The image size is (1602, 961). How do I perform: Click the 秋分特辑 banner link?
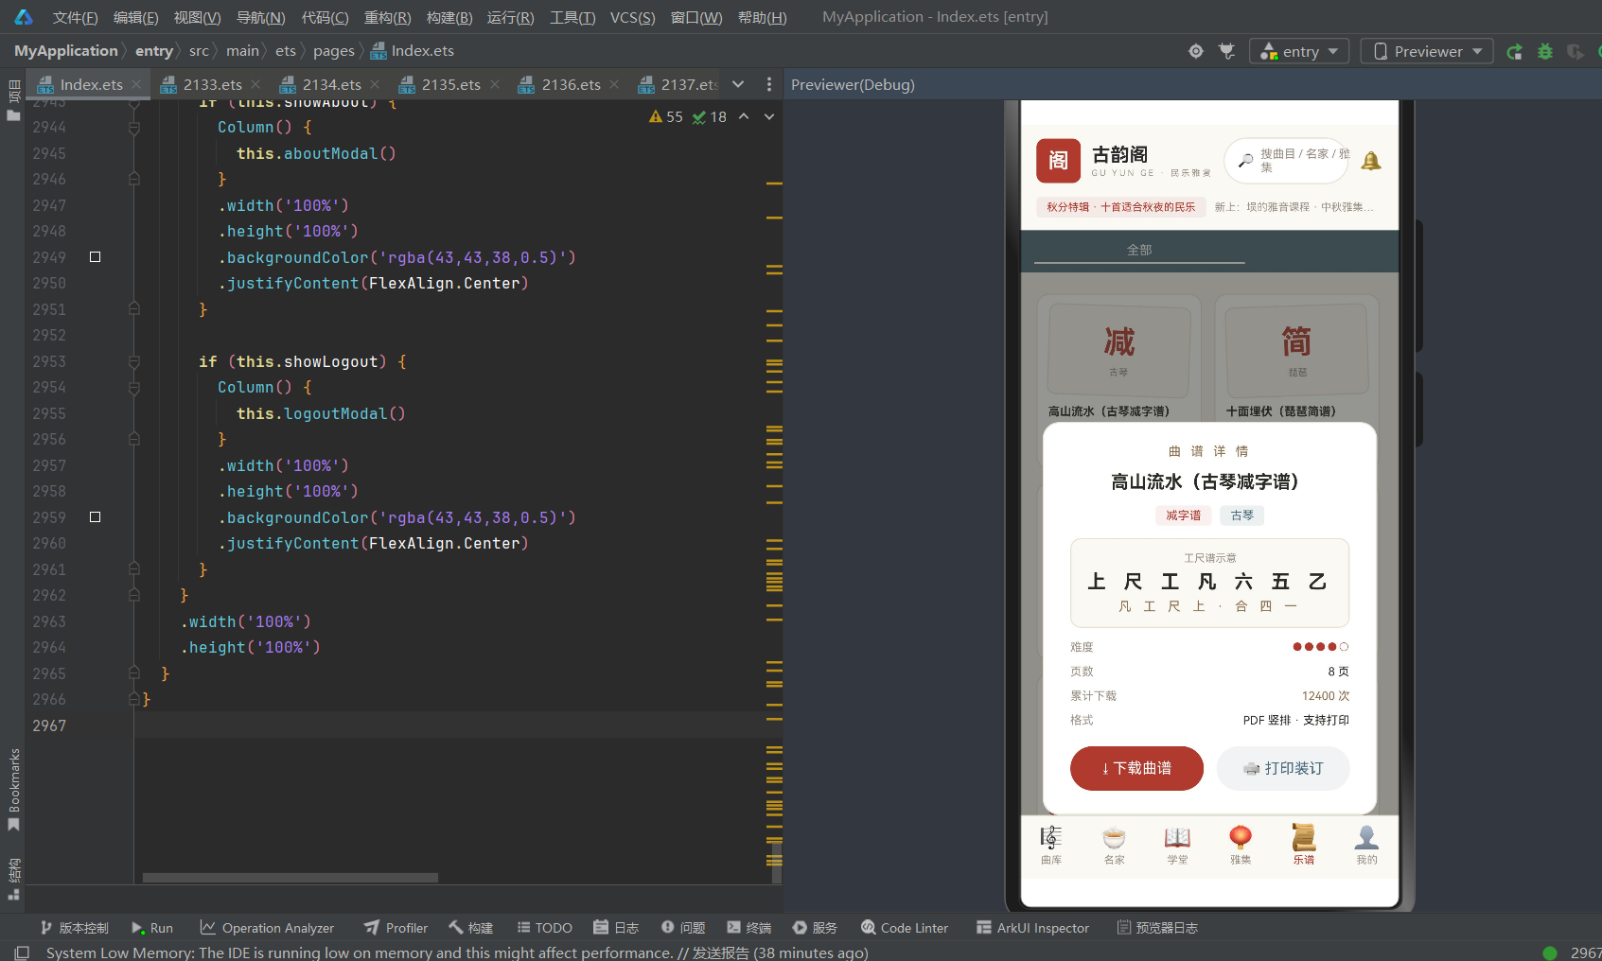[x=1120, y=207]
